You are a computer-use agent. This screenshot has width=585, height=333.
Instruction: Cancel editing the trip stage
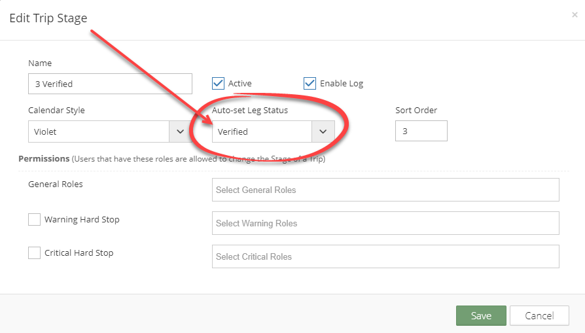[x=539, y=315]
